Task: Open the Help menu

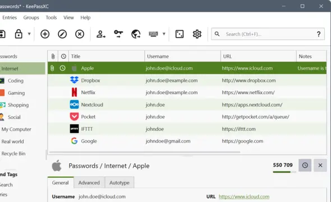Action: 85,17
